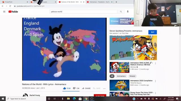181x101 pixels.
Task: Click the Windows taskbar search box
Action: 26,99
